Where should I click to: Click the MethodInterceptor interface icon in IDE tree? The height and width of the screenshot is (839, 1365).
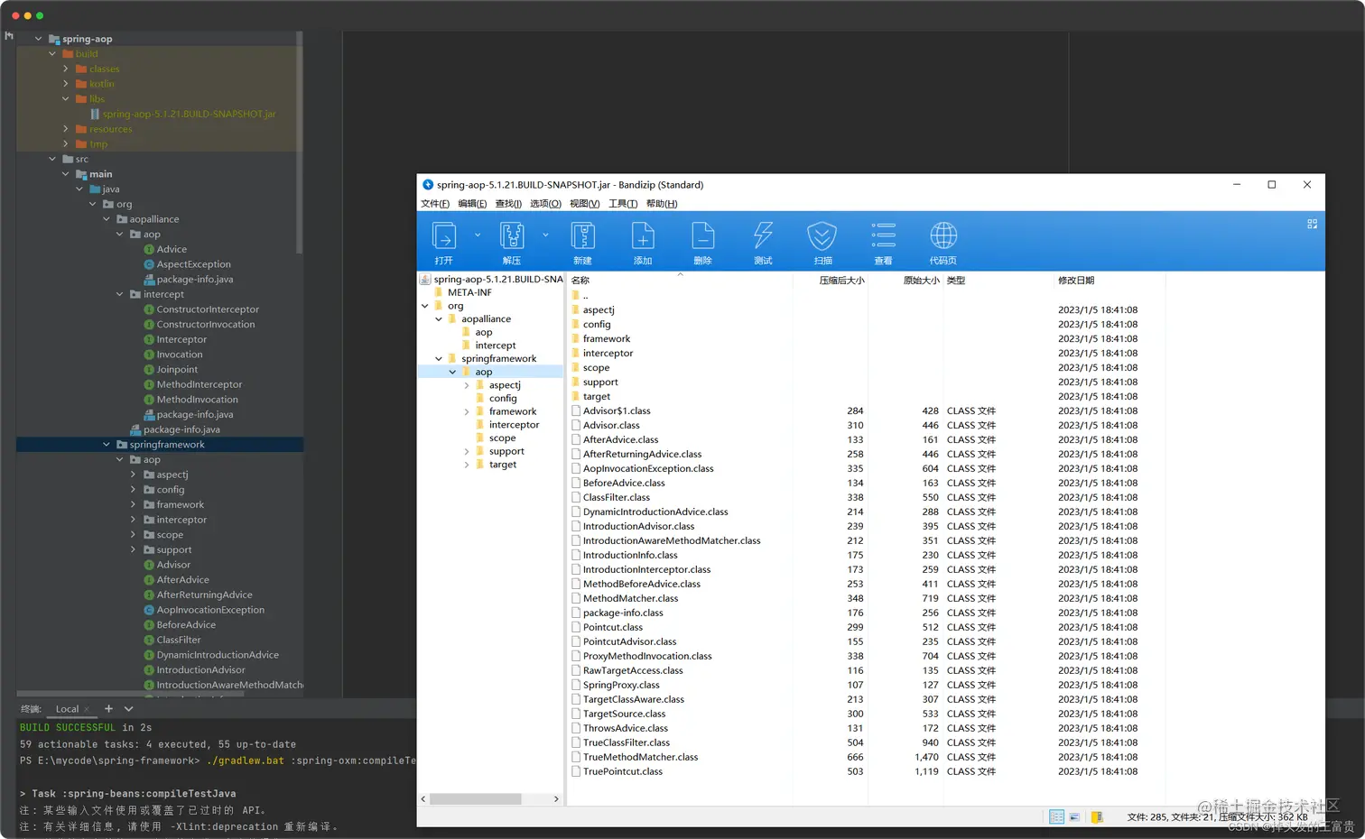[149, 384]
